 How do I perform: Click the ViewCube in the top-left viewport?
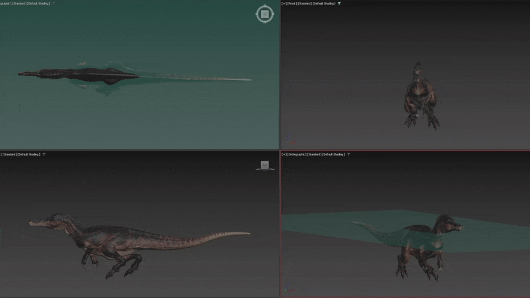[264, 14]
